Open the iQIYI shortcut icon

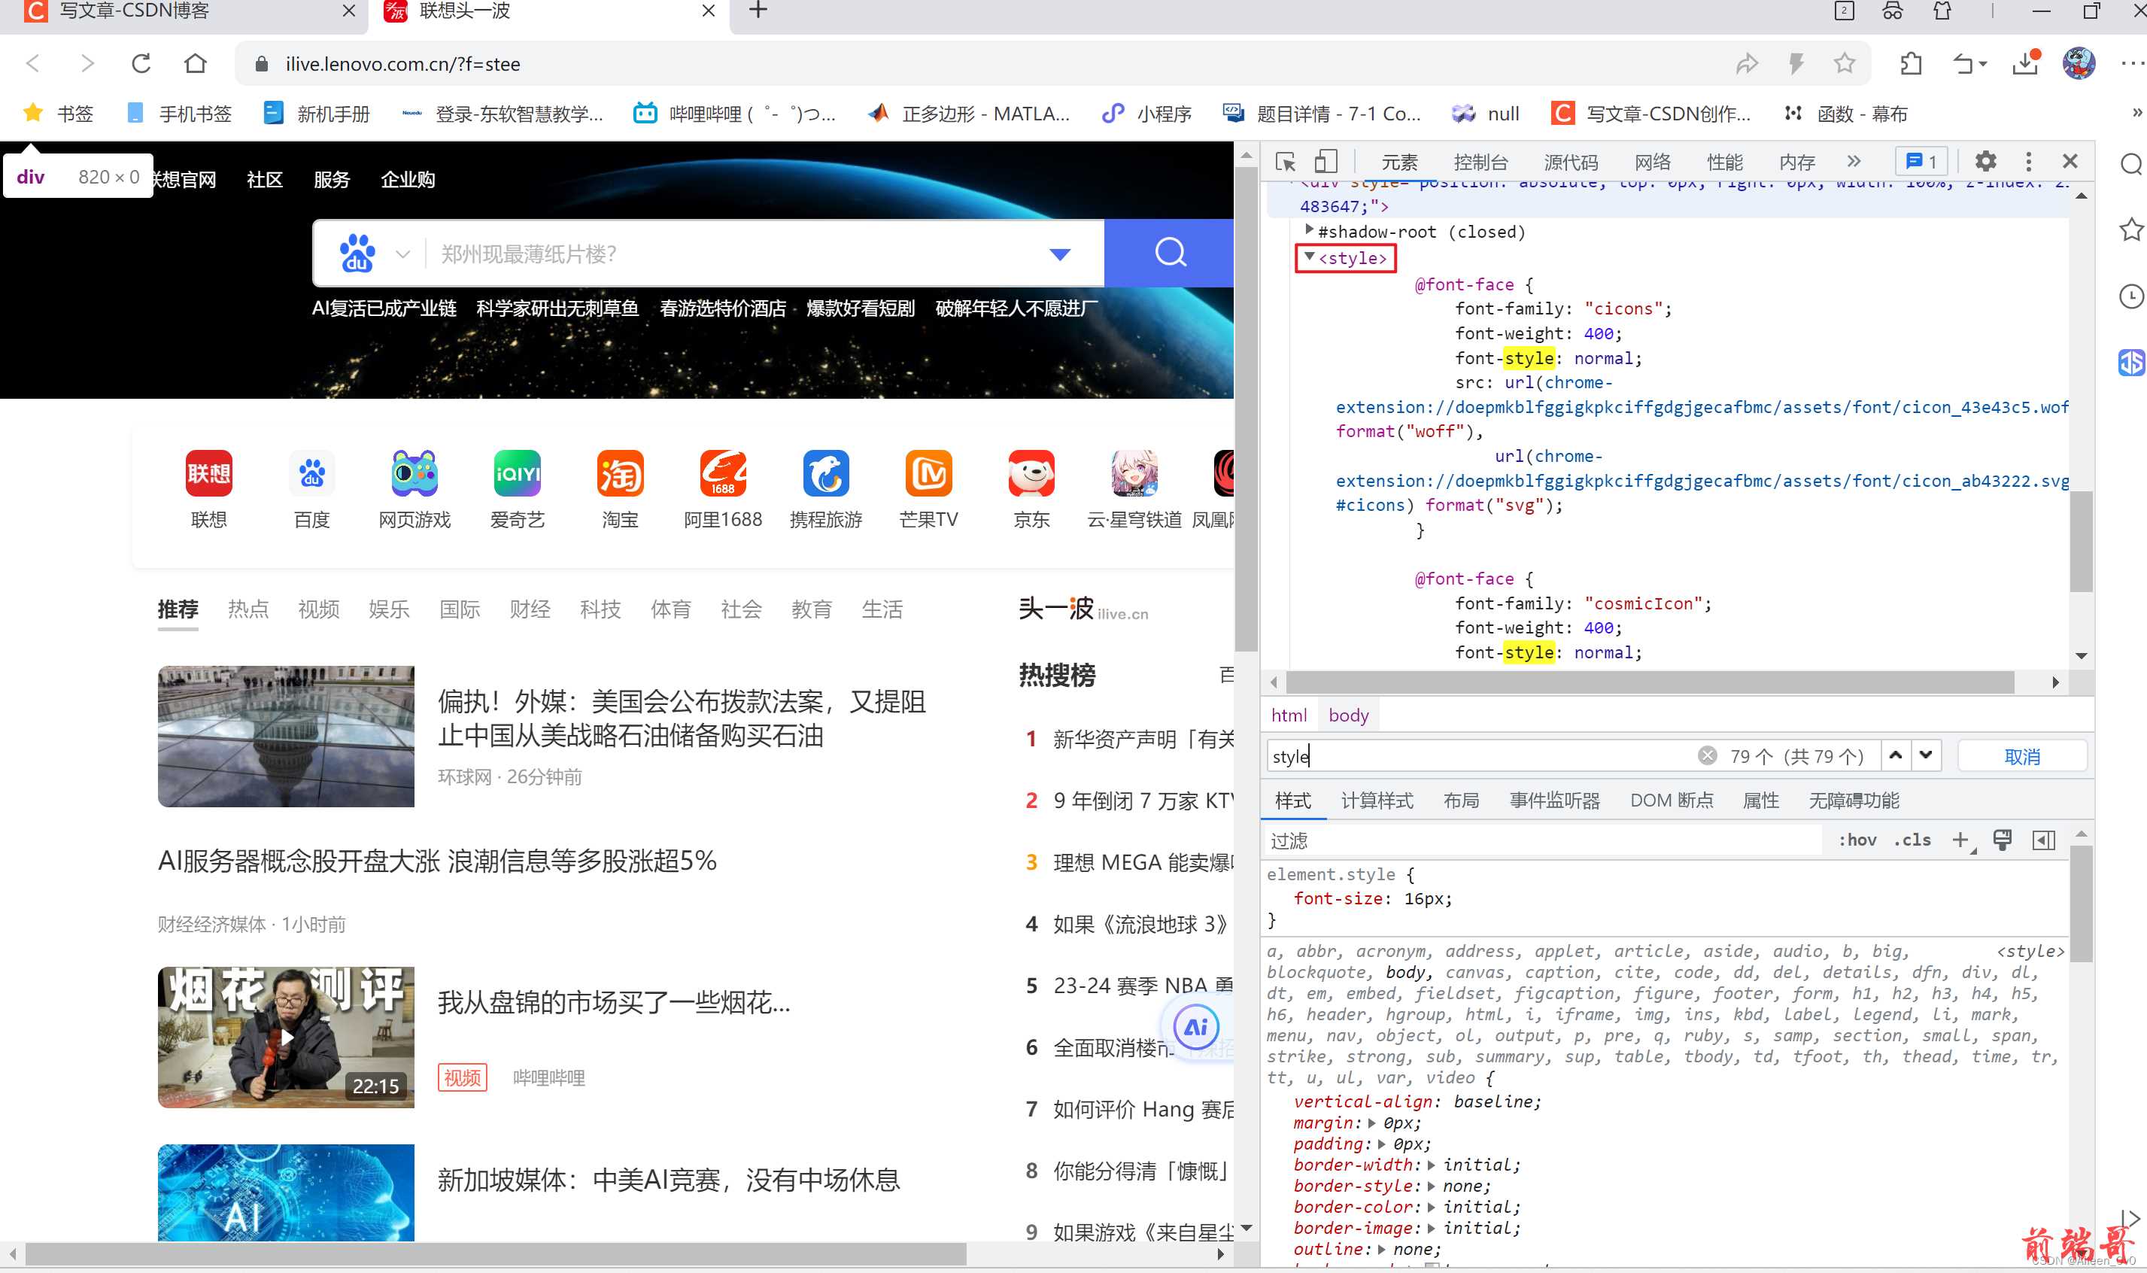(518, 473)
